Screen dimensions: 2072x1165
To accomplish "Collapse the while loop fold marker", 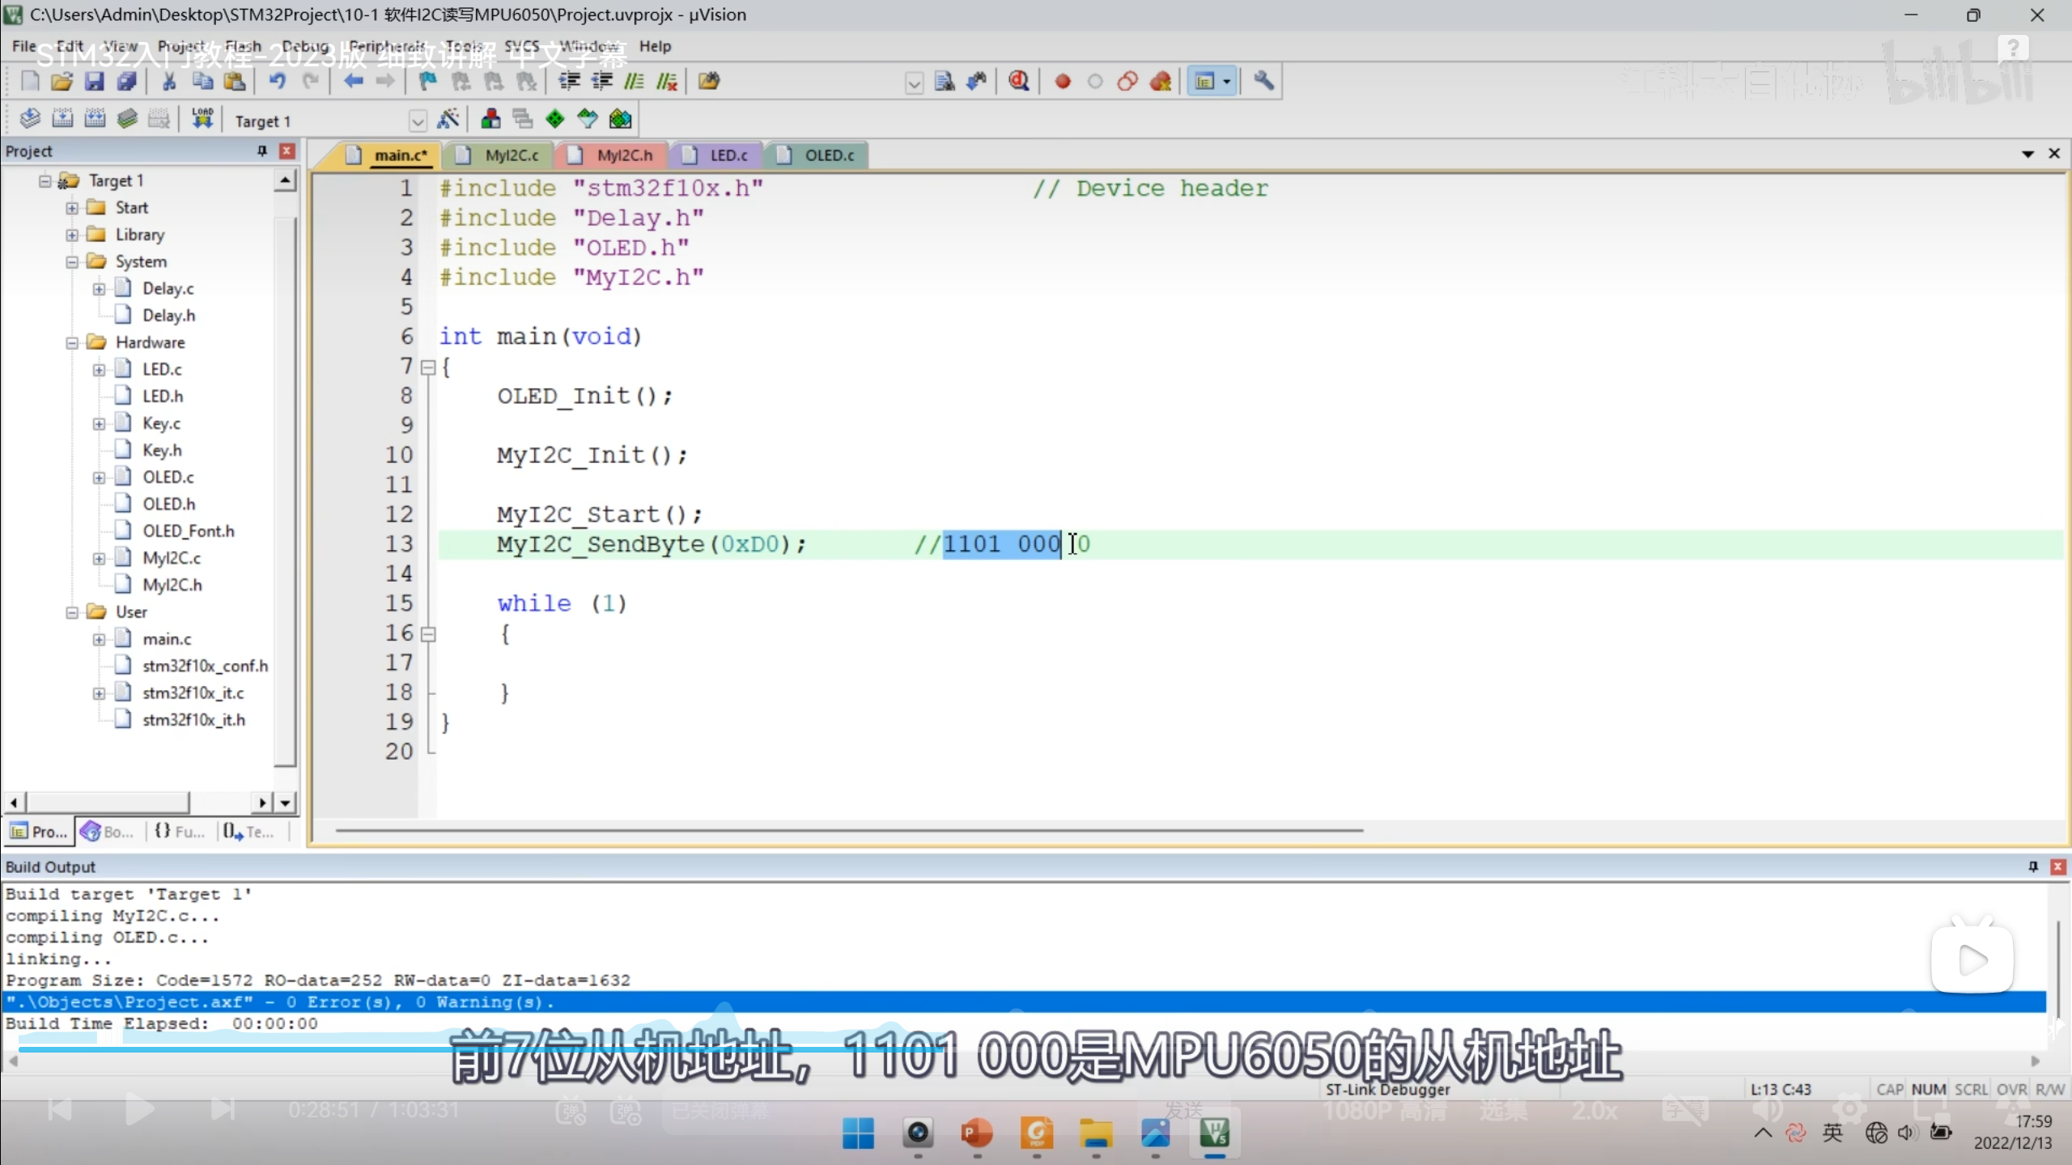I will click(x=428, y=635).
